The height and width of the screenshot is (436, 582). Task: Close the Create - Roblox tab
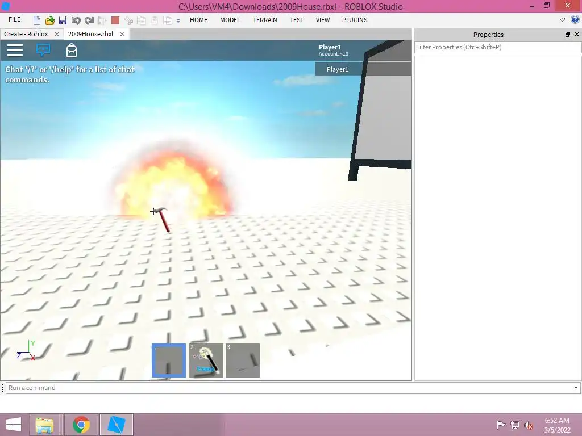(57, 34)
